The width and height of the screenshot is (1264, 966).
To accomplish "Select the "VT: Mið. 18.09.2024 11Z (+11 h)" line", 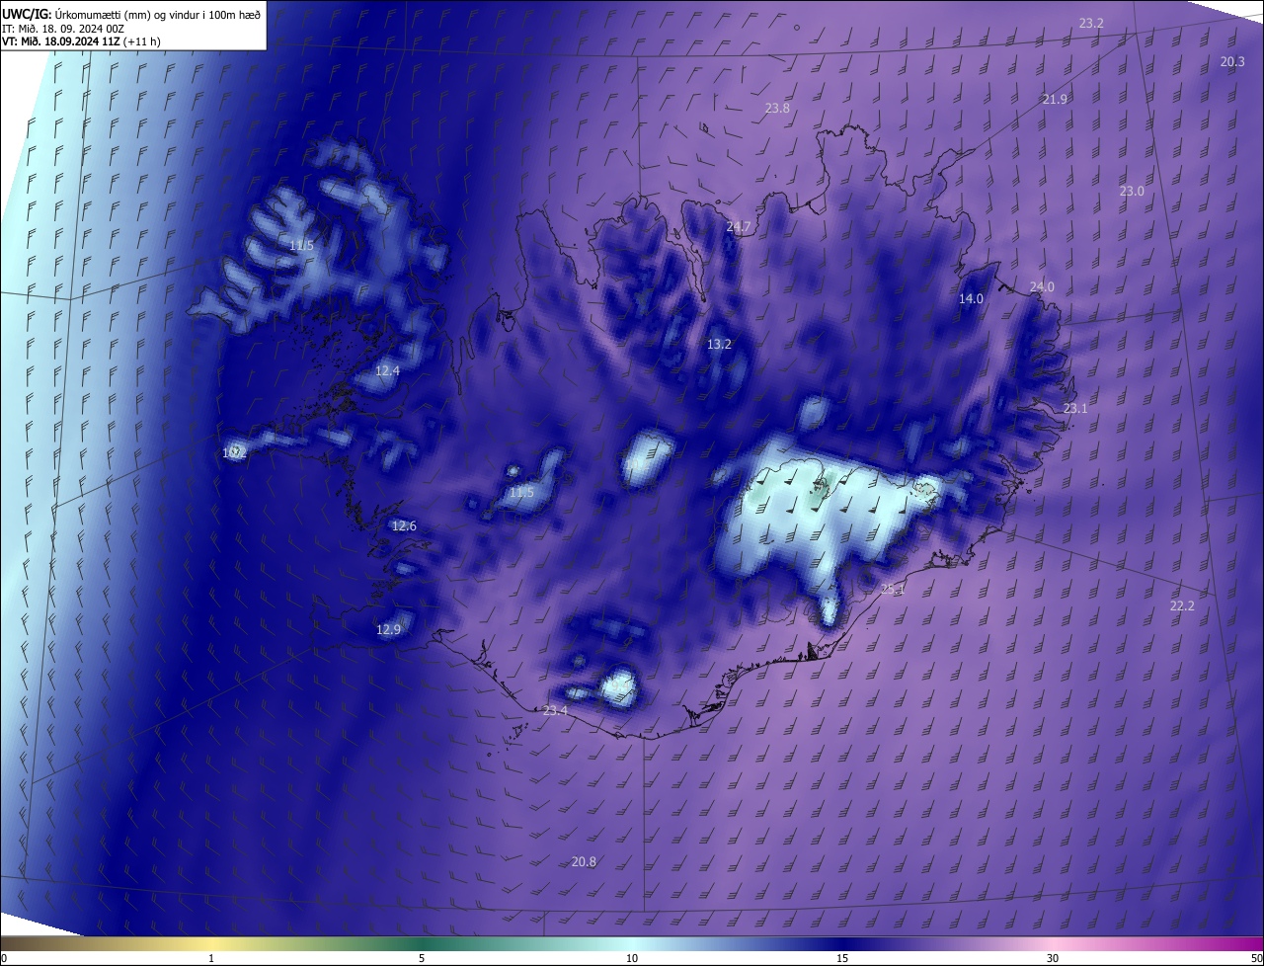I will coord(81,41).
